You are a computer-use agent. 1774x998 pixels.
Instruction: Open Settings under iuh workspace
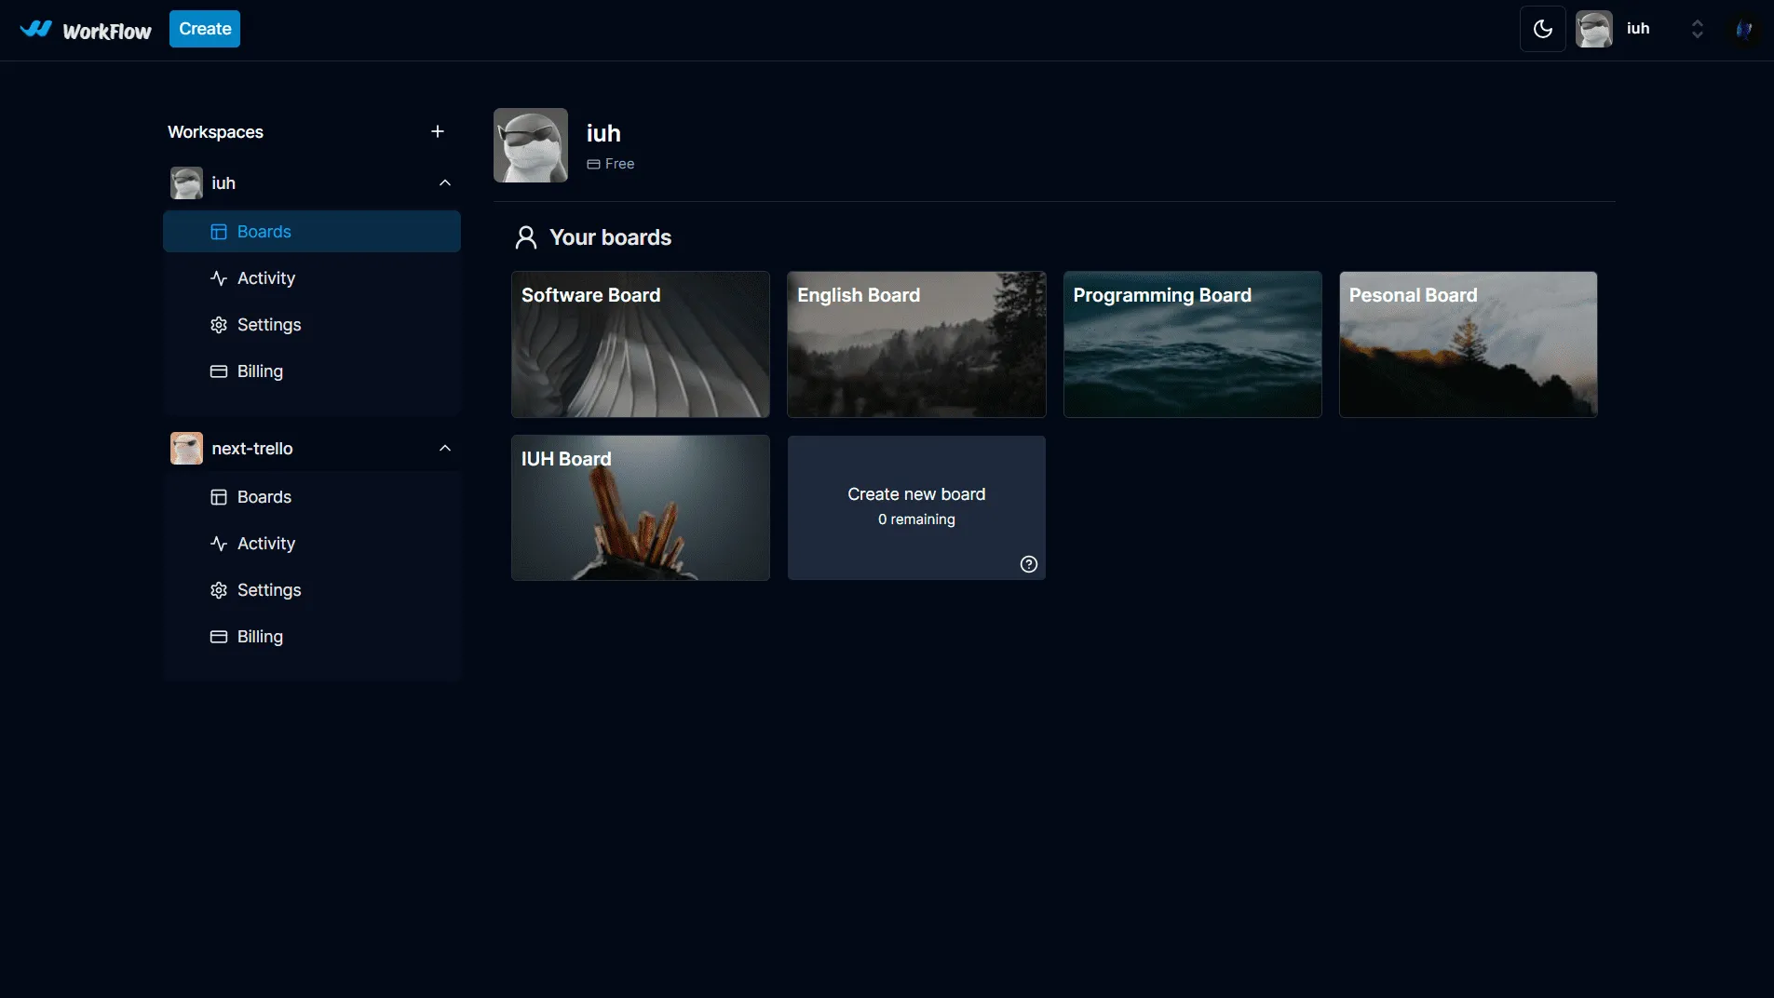(x=268, y=325)
